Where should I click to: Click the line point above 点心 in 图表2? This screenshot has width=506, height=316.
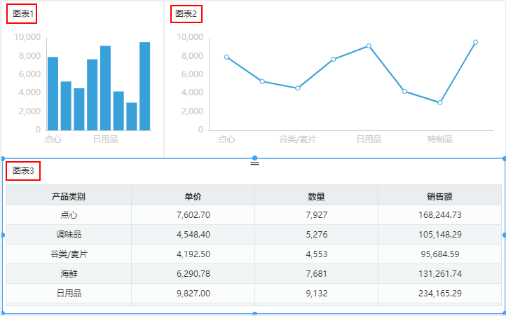226,57
